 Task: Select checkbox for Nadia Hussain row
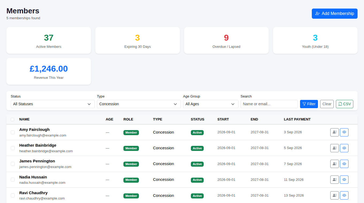point(13,180)
